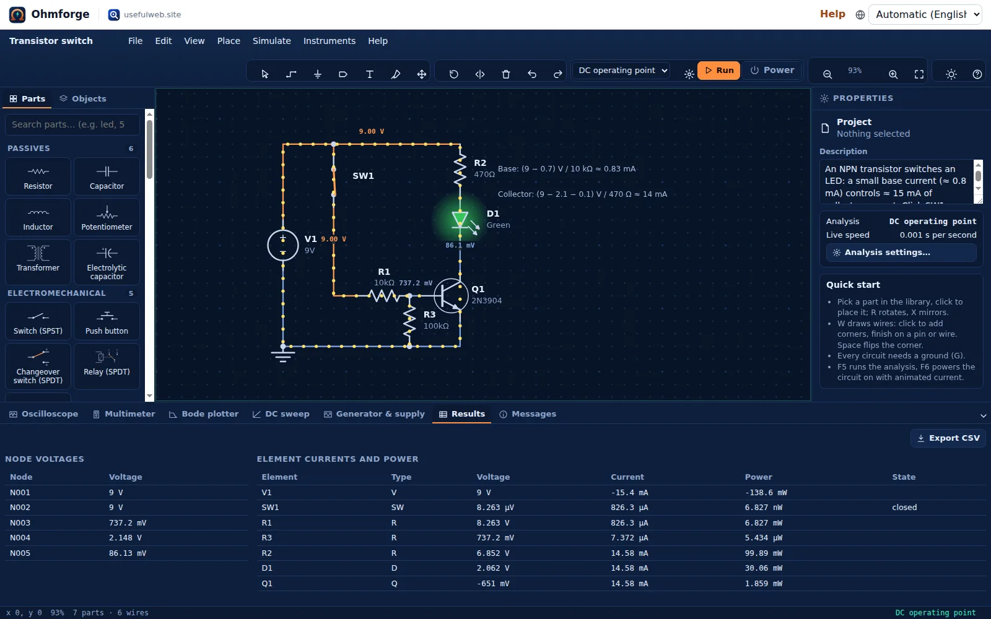The width and height of the screenshot is (991, 619).
Task: Open the Place menu
Action: (229, 41)
